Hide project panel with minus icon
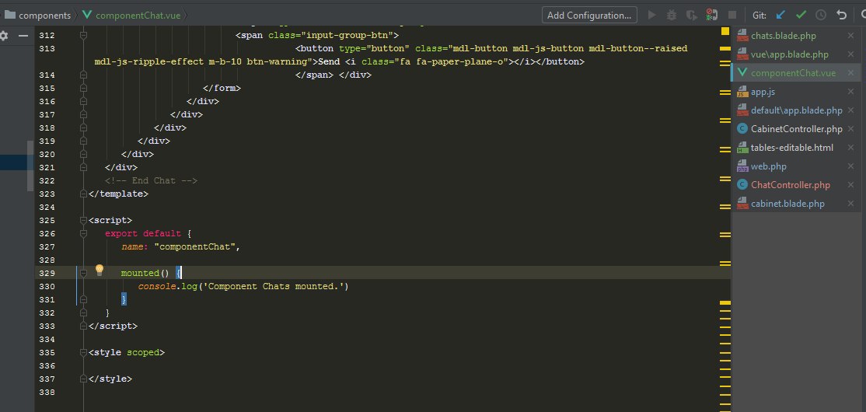The width and height of the screenshot is (866, 412). point(23,36)
